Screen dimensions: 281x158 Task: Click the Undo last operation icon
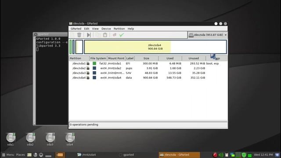(114, 35)
